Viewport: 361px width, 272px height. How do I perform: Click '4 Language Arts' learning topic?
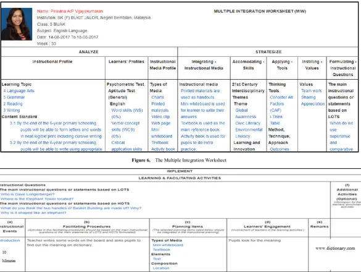click(19, 91)
